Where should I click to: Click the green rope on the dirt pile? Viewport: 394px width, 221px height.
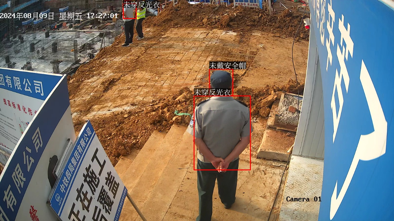[182, 114]
